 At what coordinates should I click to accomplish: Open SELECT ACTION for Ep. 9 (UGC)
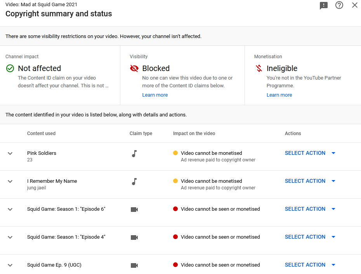pyautogui.click(x=310, y=265)
